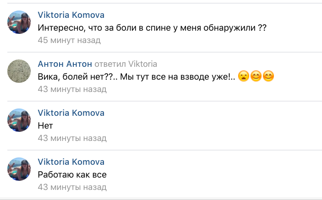322x200 pixels.
Task: Click the "Работаю как все" comment text
Action: pyautogui.click(x=75, y=174)
